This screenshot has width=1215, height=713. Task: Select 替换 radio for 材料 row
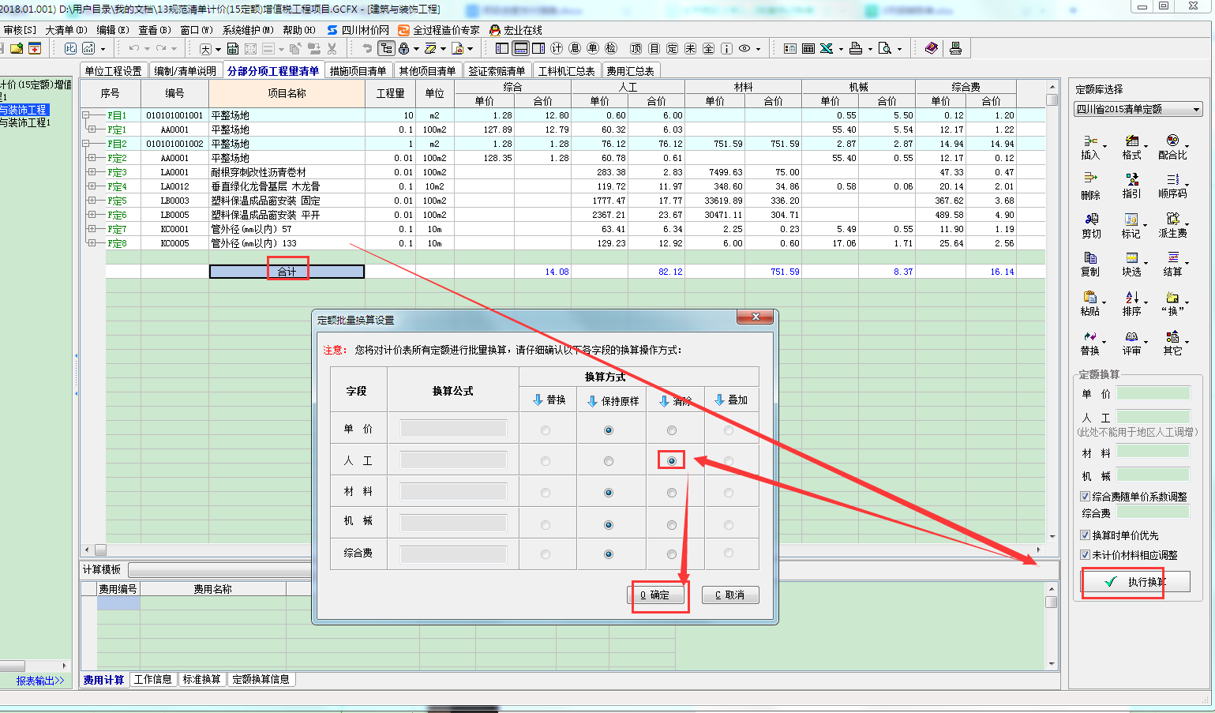(x=546, y=493)
